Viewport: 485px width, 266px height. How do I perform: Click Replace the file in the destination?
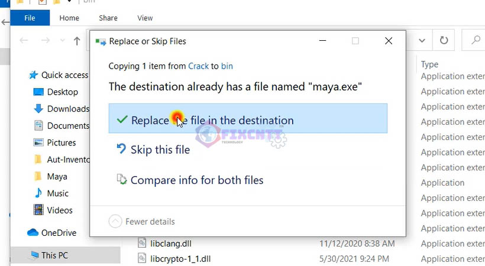(247, 120)
